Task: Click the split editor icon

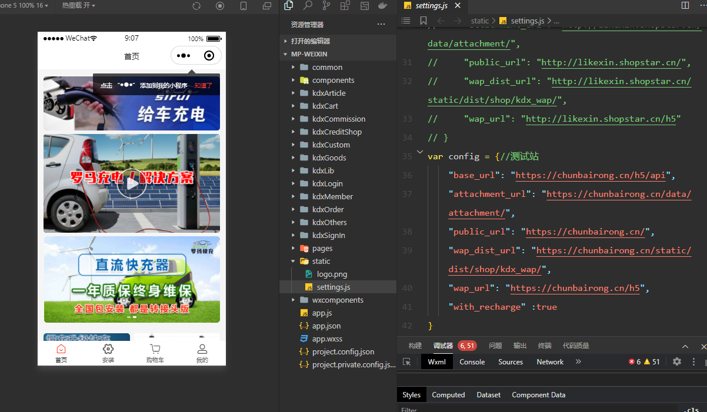Action: coord(685,5)
